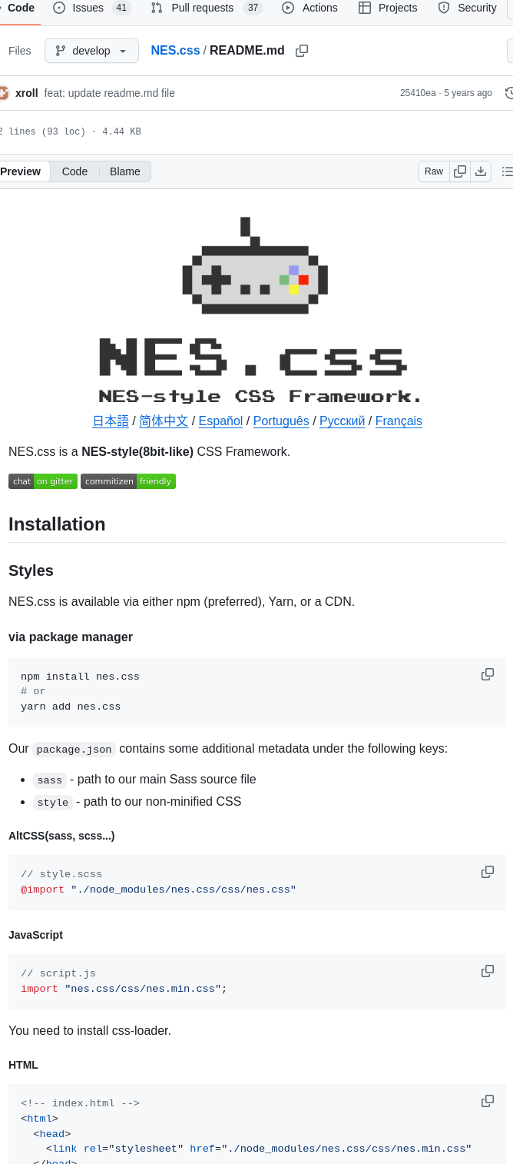
Task: Open the NES.css repository breadcrumb link
Action: [x=175, y=50]
